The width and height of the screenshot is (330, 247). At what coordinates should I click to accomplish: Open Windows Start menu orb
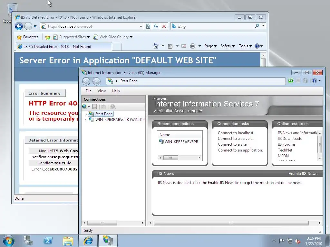pyautogui.click(x=9, y=241)
